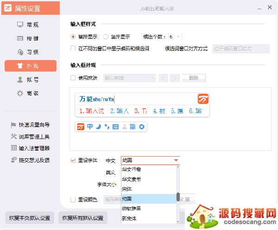
Task: Enable the 使用皮肤 checkbox
Action: (x=73, y=78)
